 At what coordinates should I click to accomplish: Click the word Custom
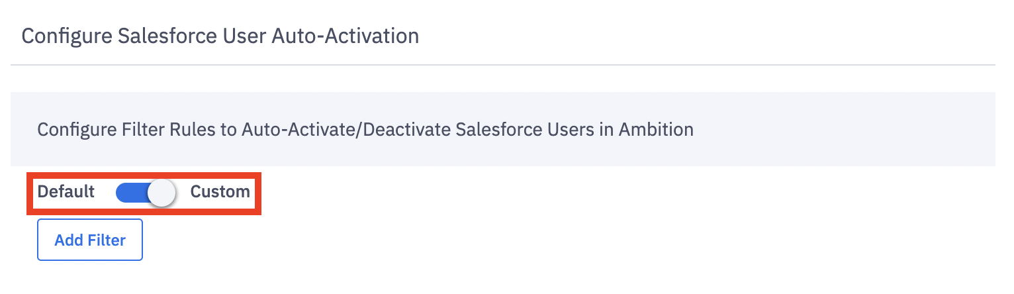click(x=220, y=192)
